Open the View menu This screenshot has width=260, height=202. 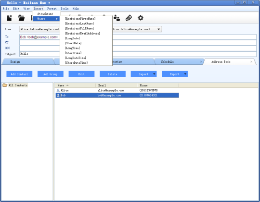point(26,9)
